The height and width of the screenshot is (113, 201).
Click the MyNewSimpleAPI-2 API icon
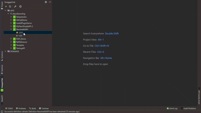[14, 26]
